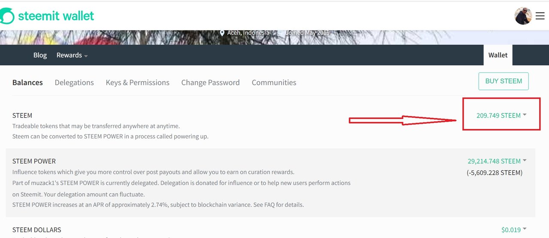
Task: Click the "steemit wallet" brand name
Action: tap(56, 16)
